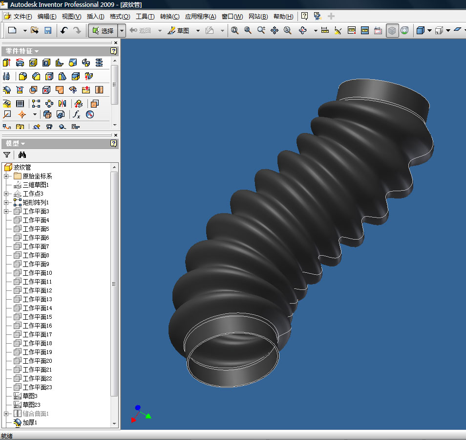Select 加厚1 in the model tree
The width and height of the screenshot is (466, 440).
click(30, 422)
